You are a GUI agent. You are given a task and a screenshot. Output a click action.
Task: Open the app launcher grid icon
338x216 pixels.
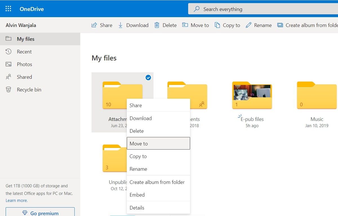pyautogui.click(x=8, y=9)
